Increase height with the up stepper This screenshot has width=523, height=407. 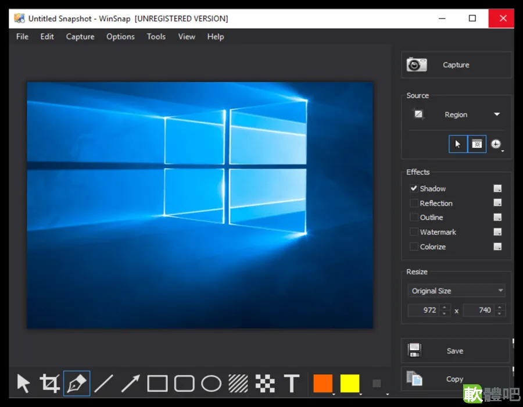pos(499,307)
